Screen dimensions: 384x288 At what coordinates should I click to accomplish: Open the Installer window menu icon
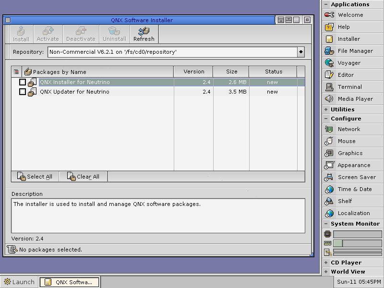8,20
